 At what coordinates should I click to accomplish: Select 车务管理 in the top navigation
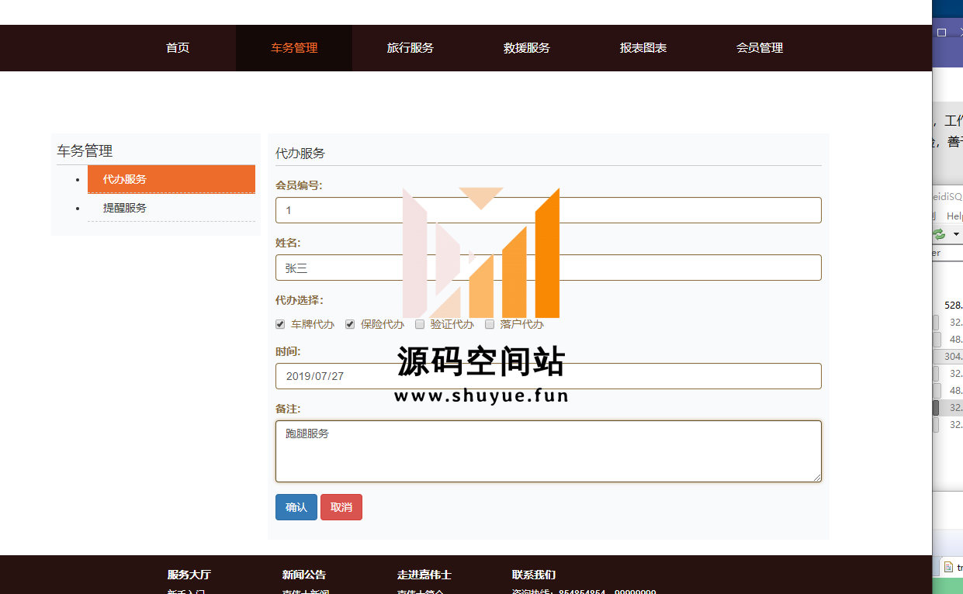294,48
